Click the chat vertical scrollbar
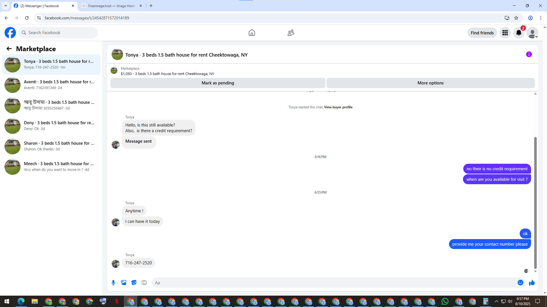Image resolution: width=547 pixels, height=307 pixels. tap(535, 202)
